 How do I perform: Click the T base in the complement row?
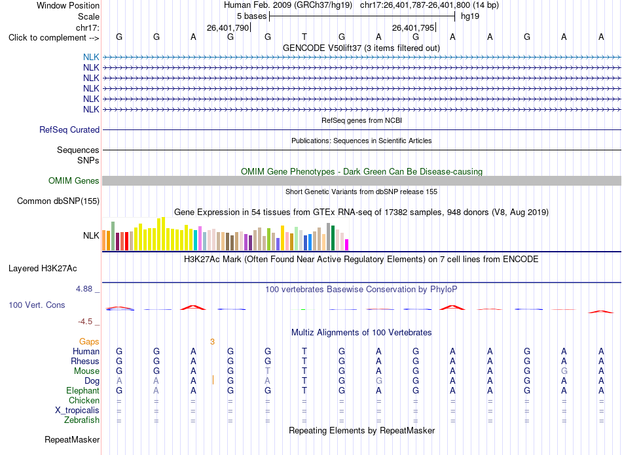click(304, 37)
